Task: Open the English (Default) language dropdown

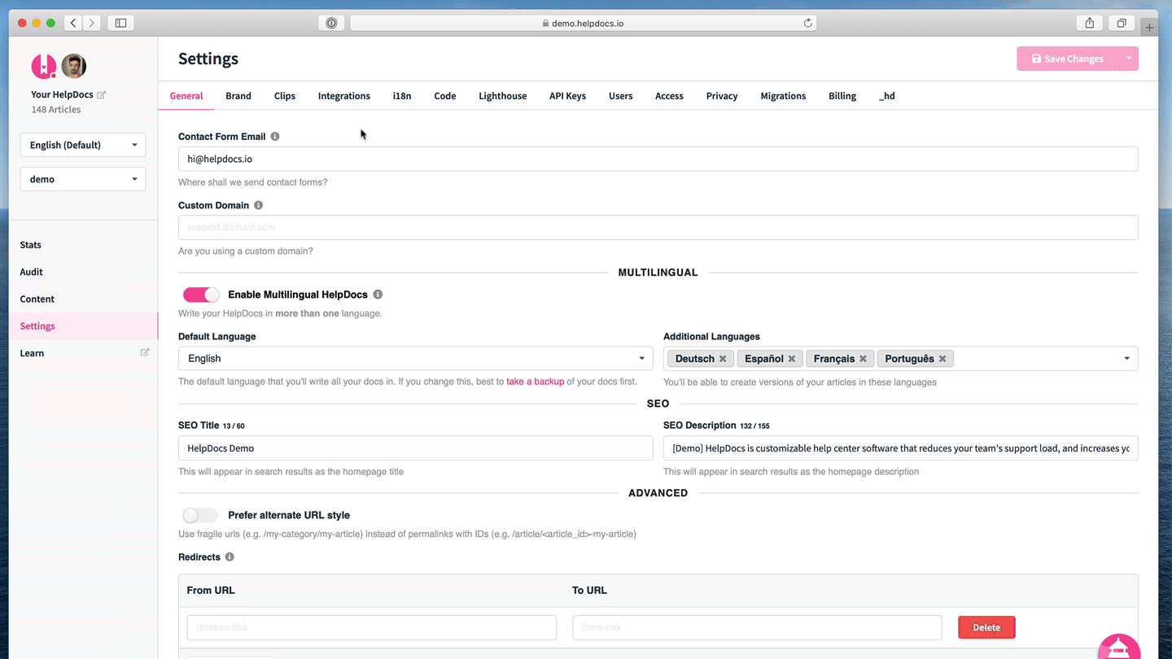Action: [x=83, y=145]
